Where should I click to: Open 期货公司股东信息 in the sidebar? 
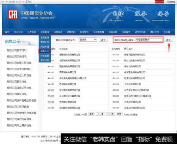[x=17, y=82]
